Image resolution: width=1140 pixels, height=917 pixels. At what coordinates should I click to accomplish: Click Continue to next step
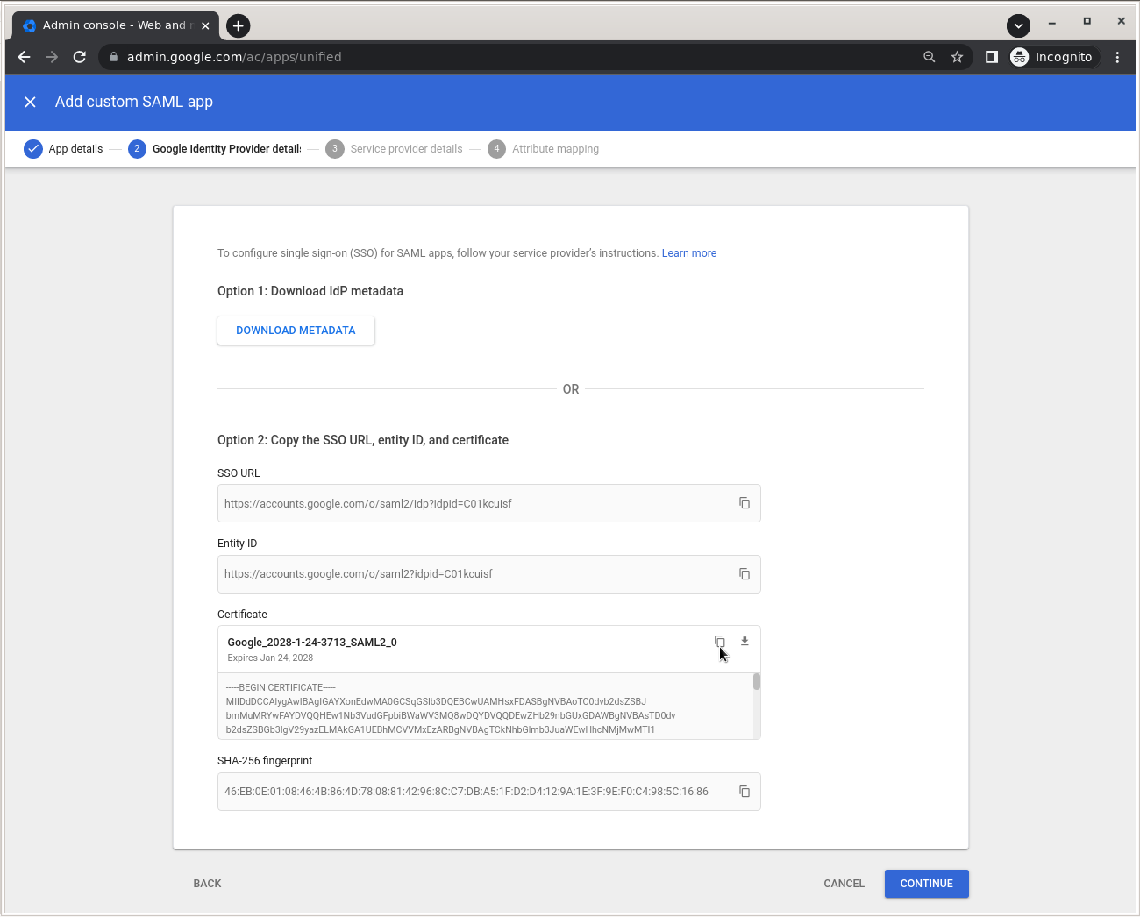[x=926, y=884]
